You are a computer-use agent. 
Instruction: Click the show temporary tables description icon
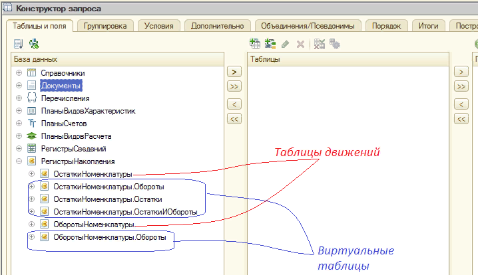pyautogui.click(x=18, y=44)
